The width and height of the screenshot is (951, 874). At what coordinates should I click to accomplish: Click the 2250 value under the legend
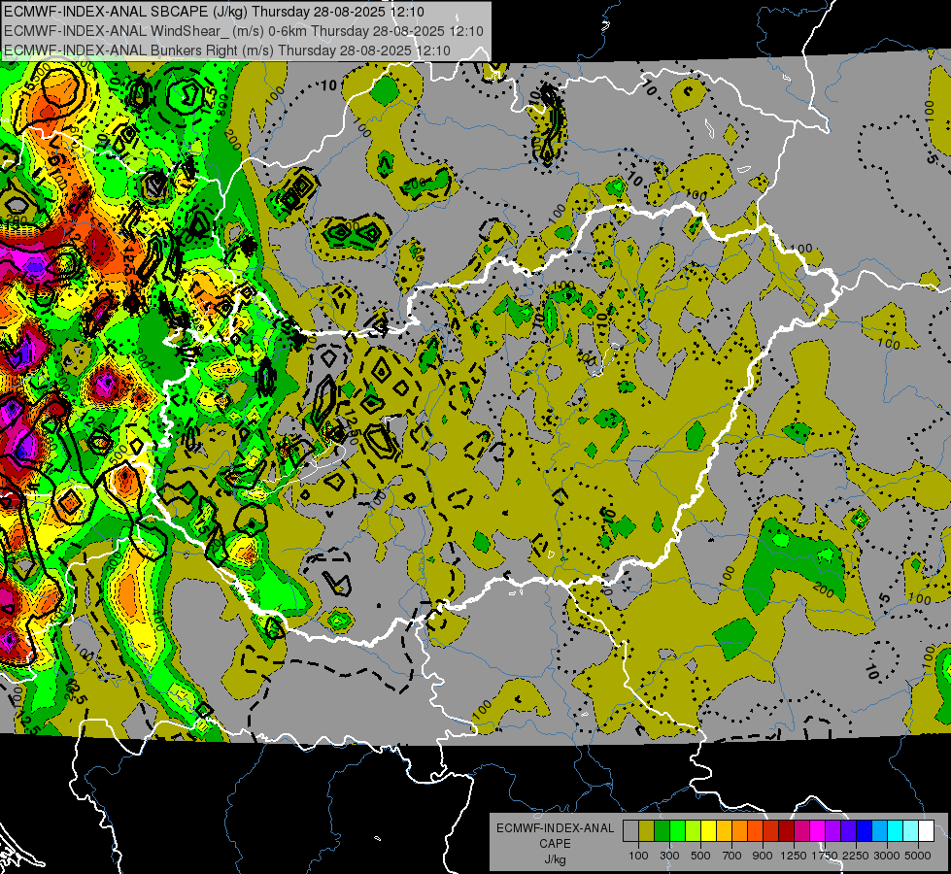click(856, 856)
